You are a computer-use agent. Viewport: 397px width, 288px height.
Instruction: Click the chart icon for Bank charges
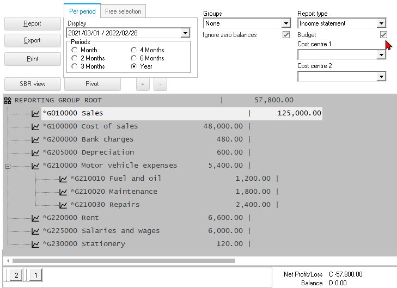(x=35, y=139)
